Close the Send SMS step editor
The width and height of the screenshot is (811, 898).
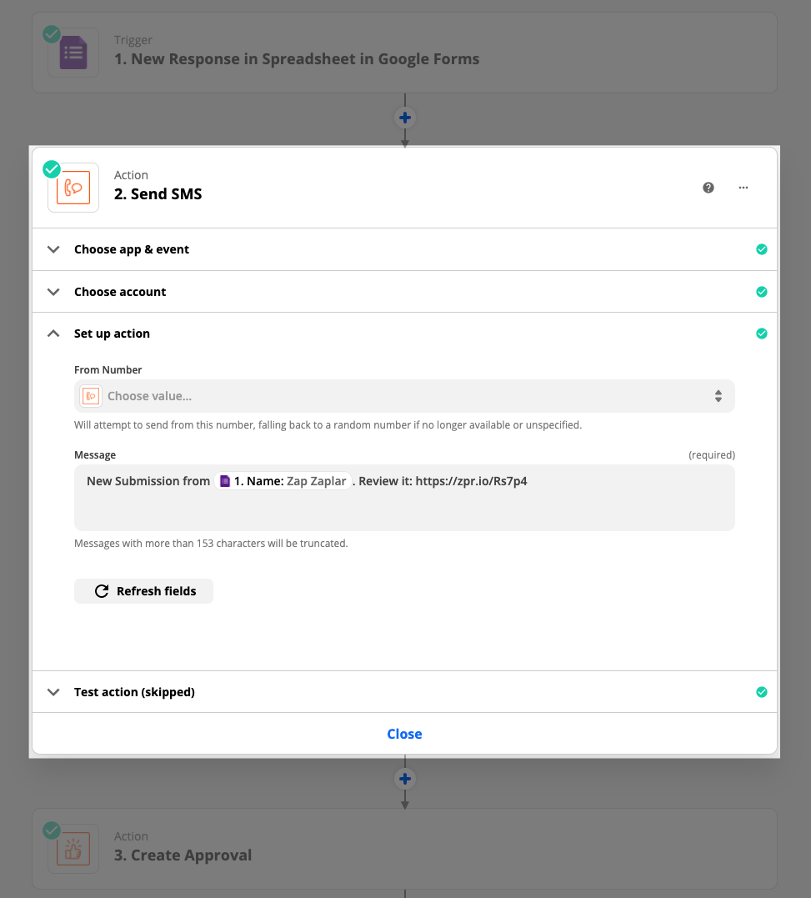coord(404,734)
